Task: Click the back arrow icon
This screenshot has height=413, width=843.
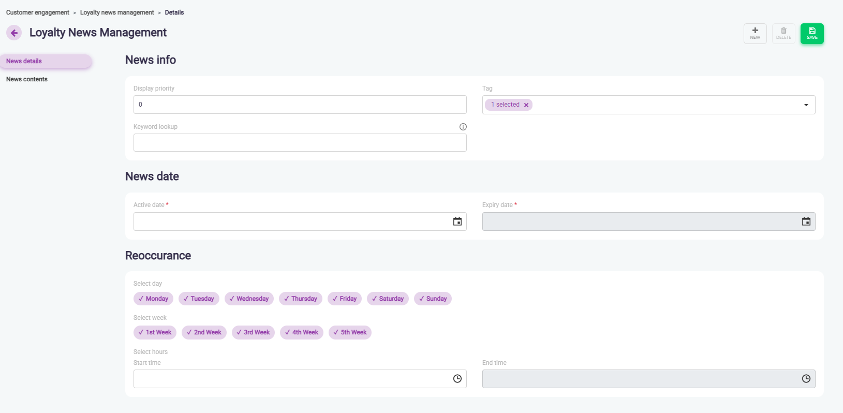Action: (14, 33)
